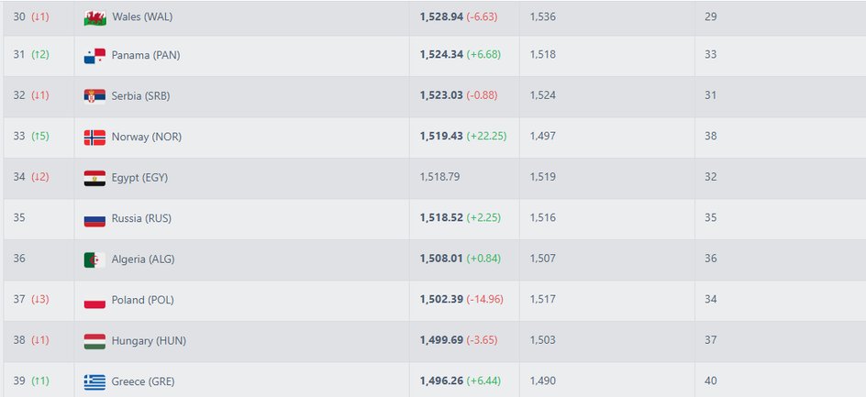The height and width of the screenshot is (397, 866).
Task: Select Serbia's previous points 1,524
Action: [x=542, y=95]
